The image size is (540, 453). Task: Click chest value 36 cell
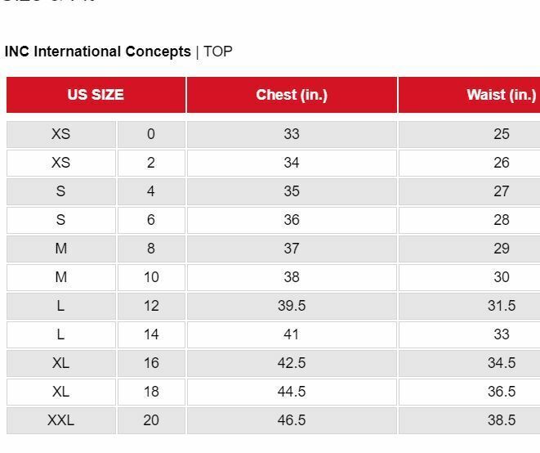tap(292, 220)
